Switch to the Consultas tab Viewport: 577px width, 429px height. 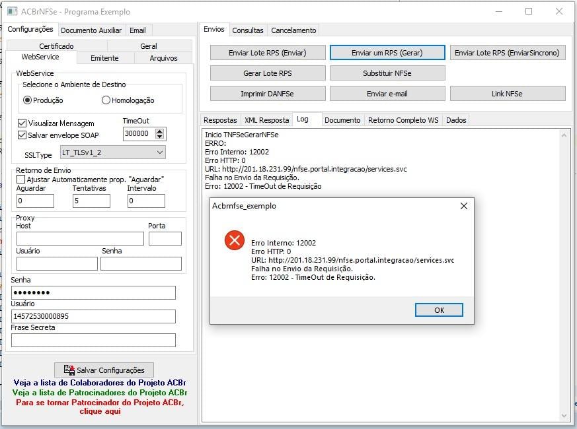click(248, 30)
